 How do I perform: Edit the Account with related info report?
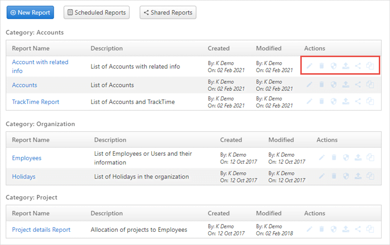click(x=309, y=66)
